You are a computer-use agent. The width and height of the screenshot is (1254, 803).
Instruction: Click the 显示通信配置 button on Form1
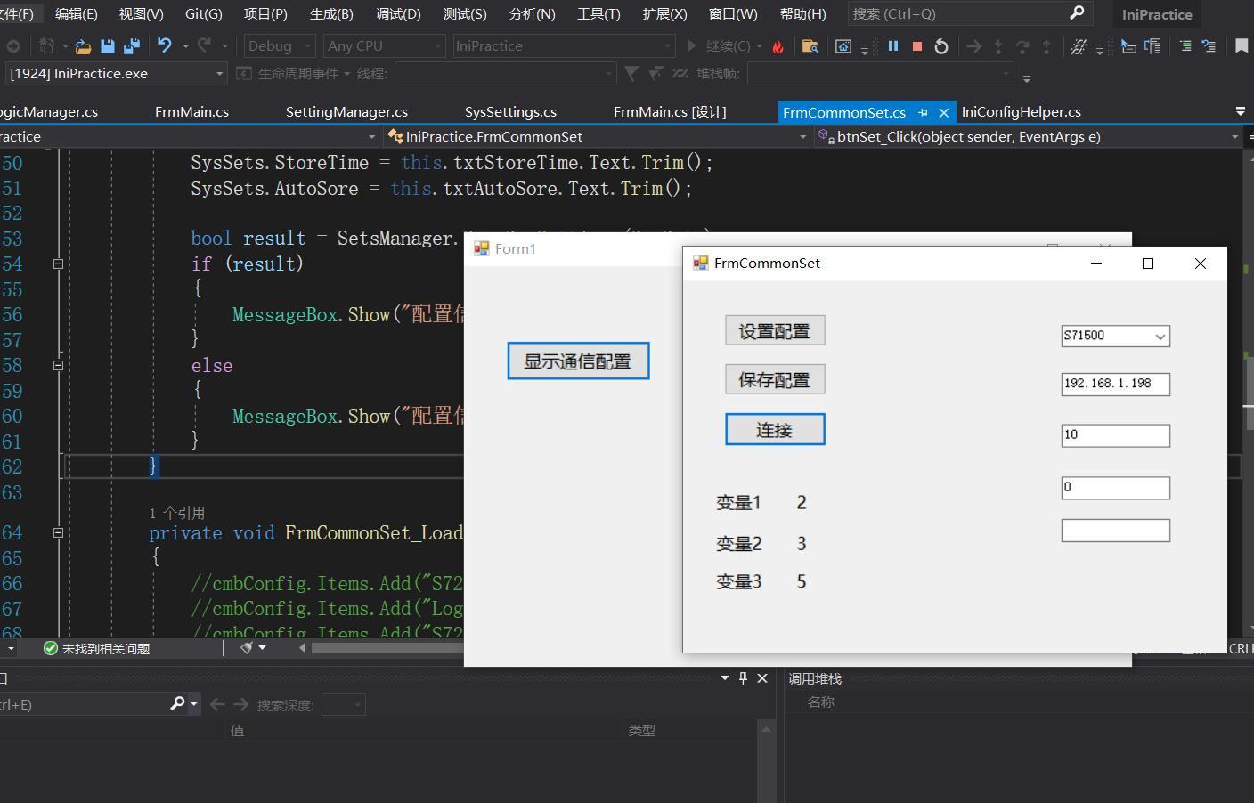coord(577,361)
